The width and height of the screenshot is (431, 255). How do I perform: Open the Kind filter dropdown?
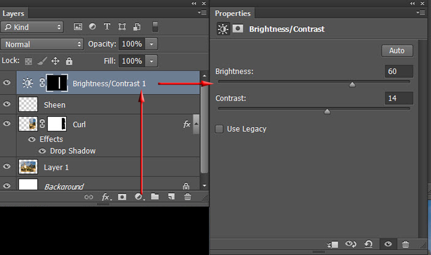point(32,26)
